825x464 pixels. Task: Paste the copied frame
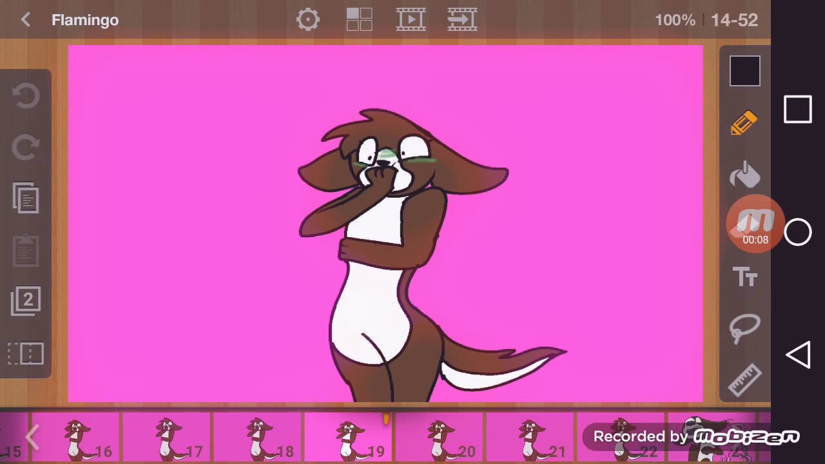(26, 249)
